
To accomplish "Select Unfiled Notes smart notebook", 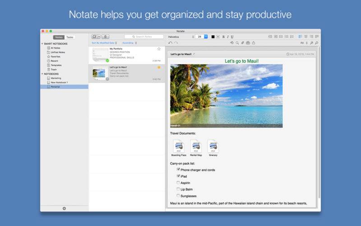I will [x=56, y=52].
